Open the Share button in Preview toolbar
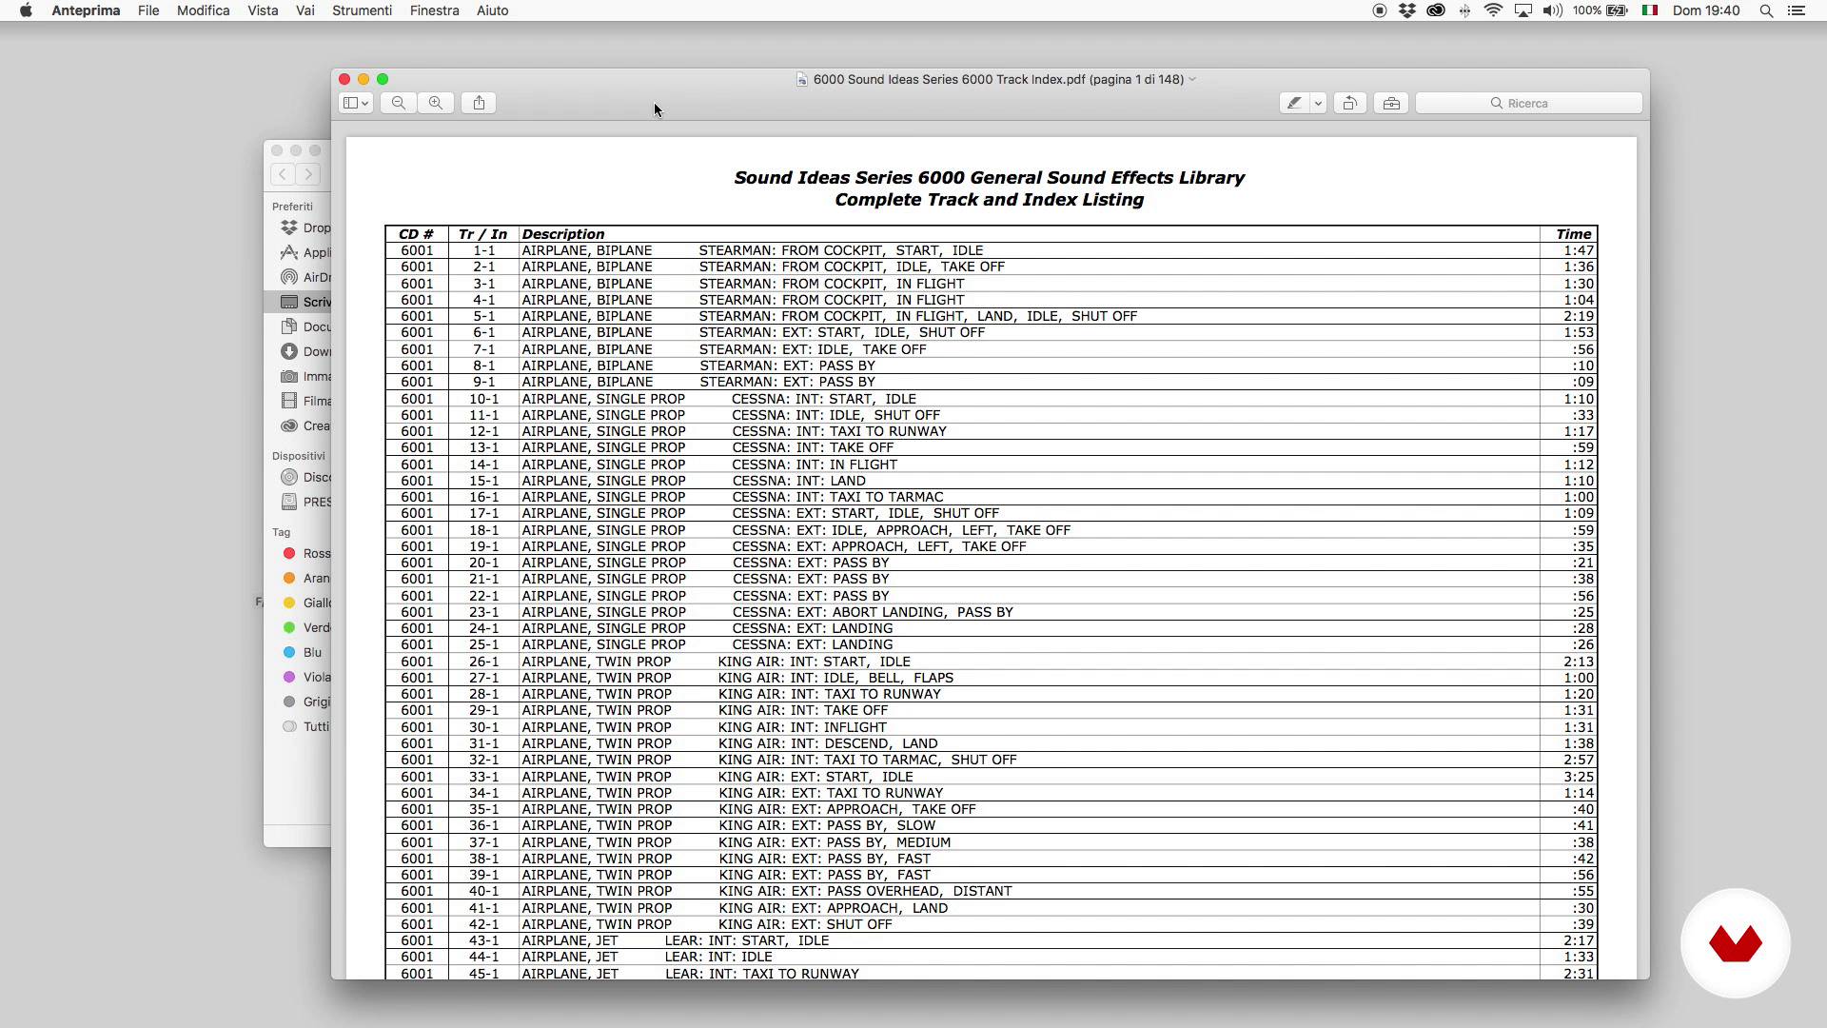This screenshot has height=1028, width=1827. pyautogui.click(x=480, y=103)
